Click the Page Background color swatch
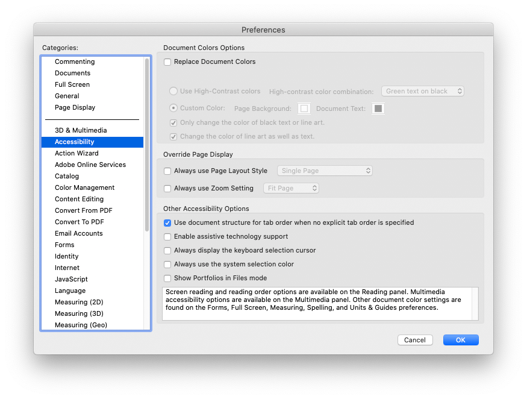Viewport: 527px width, 399px height. click(x=305, y=108)
